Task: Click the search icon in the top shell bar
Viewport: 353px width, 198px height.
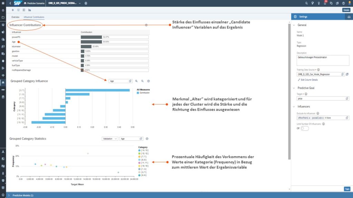Action: coord(306,3)
